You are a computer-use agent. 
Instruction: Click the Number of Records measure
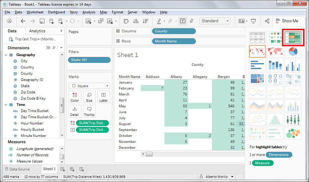[x=32, y=155]
